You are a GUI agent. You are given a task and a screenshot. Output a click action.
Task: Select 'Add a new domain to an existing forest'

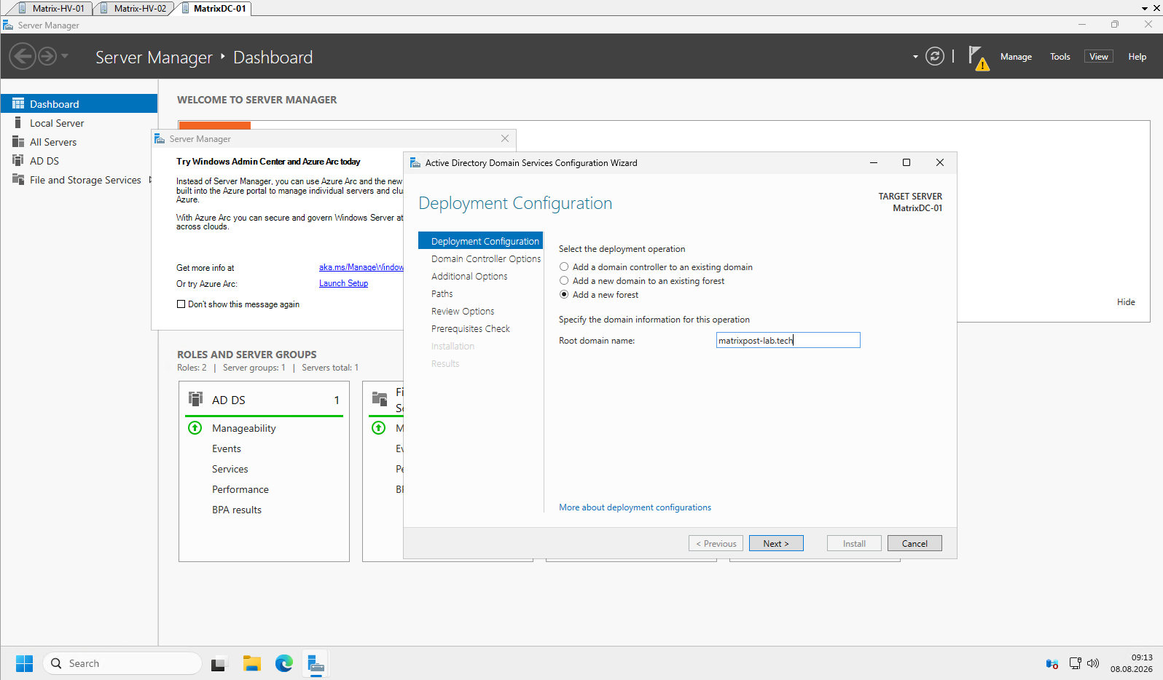tap(564, 281)
